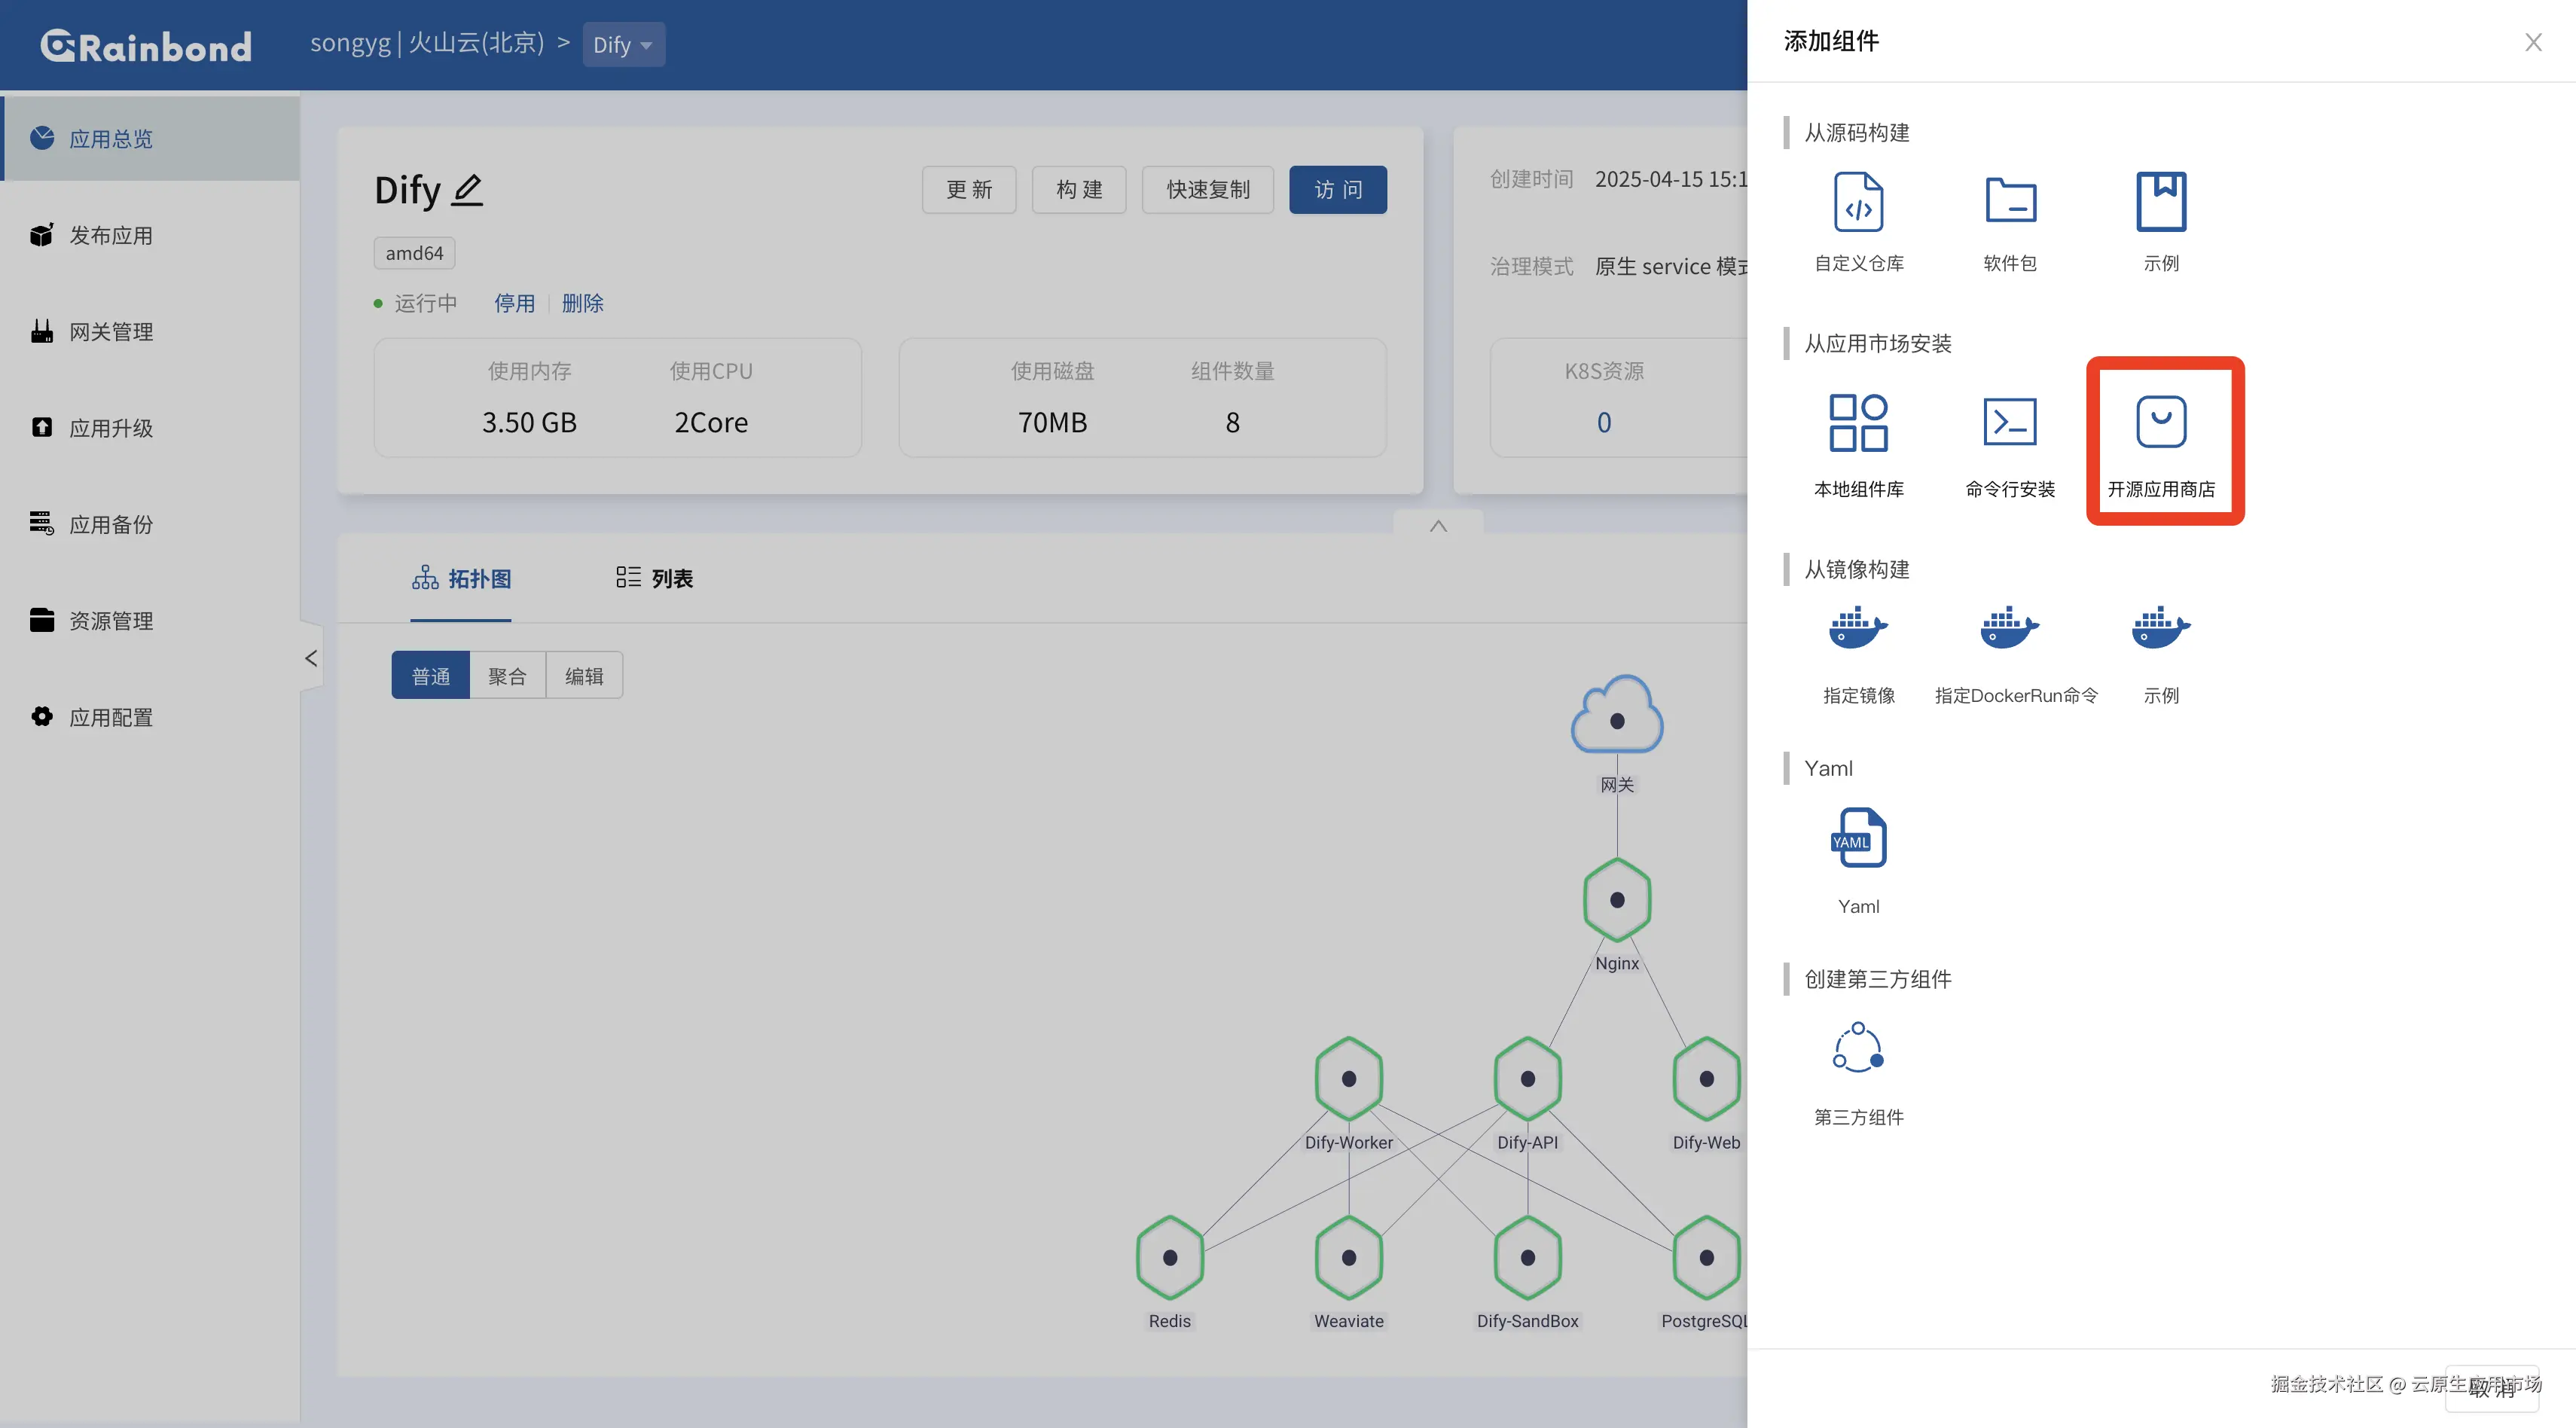
Task: Select the specify image (指定镜像) Docker icon
Action: 1858,629
